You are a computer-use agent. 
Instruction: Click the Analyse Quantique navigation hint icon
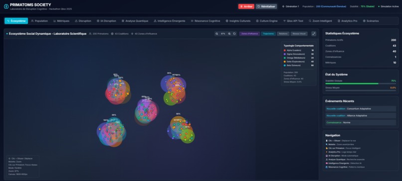326,160
